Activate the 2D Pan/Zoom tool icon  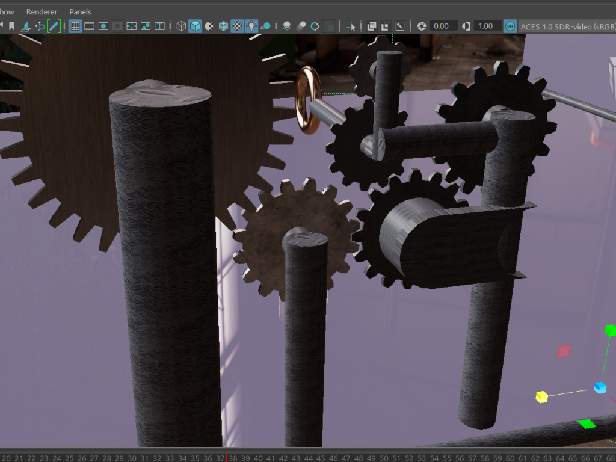[x=40, y=26]
